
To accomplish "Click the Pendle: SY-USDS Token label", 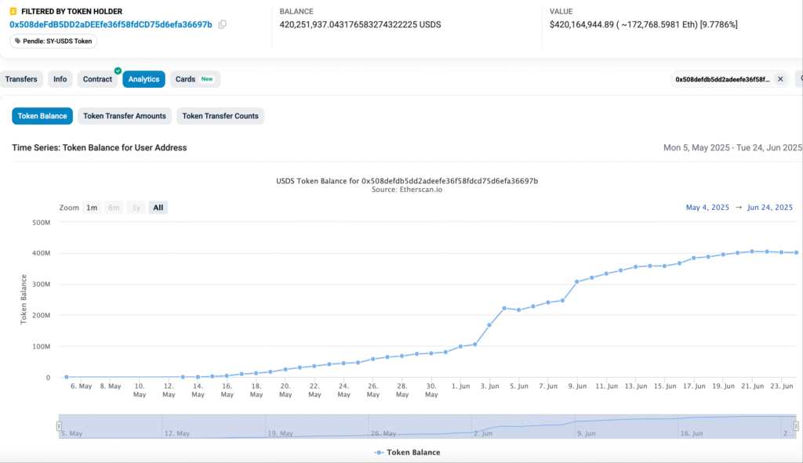I will click(53, 41).
